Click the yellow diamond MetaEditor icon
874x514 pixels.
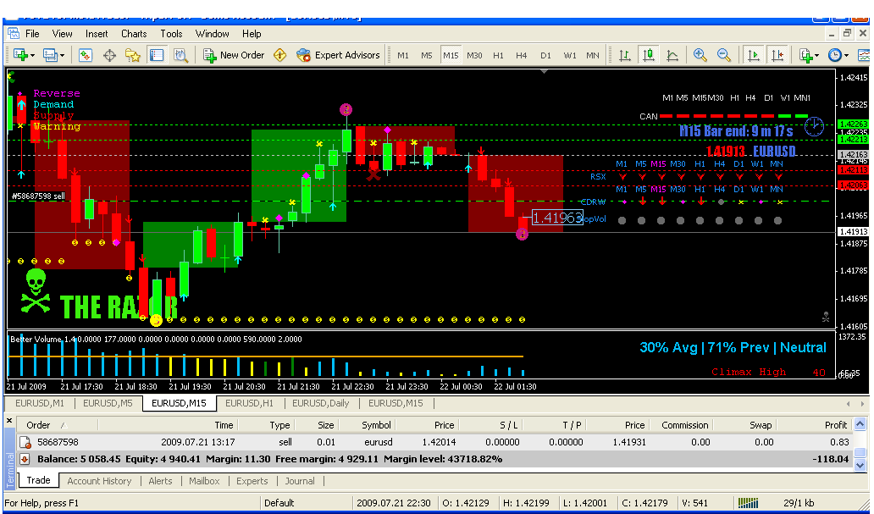(x=279, y=55)
